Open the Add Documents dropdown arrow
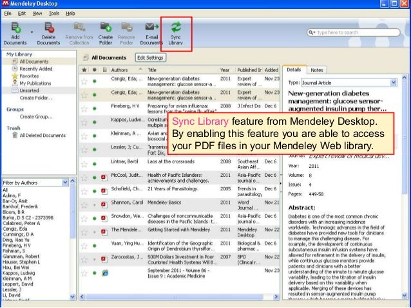 pyautogui.click(x=32, y=32)
